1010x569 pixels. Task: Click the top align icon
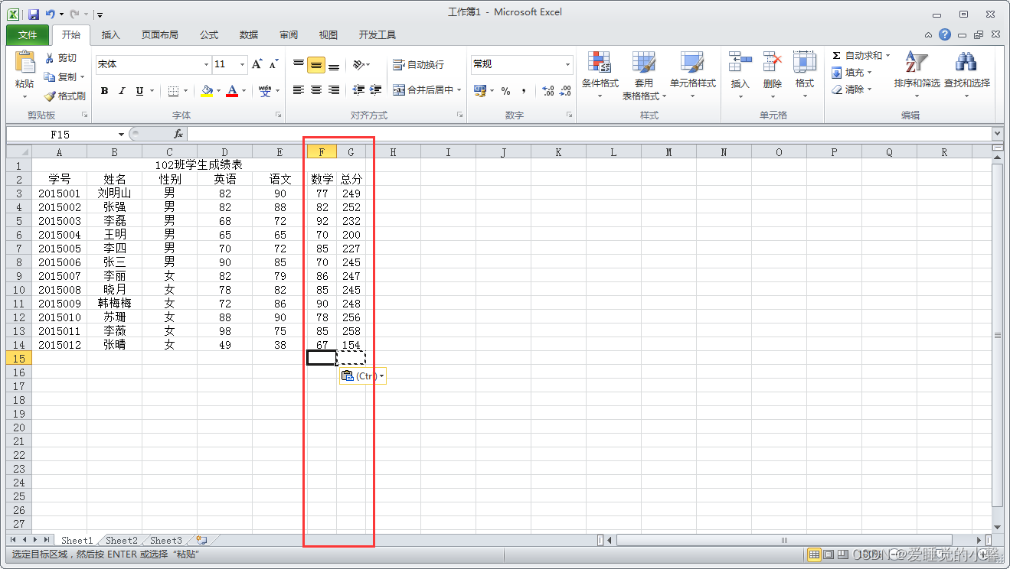click(299, 64)
